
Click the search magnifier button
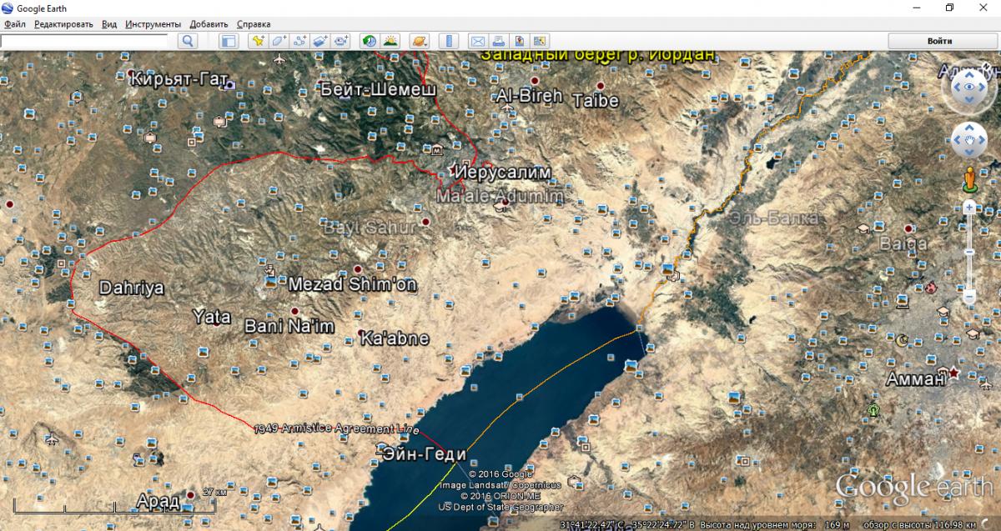click(x=188, y=41)
